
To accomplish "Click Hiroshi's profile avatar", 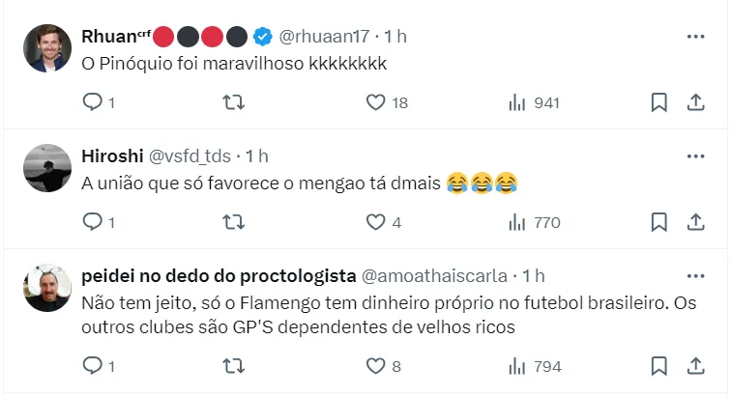I will pos(46,168).
